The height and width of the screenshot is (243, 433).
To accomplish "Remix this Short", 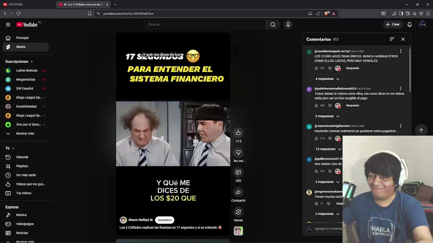I will [x=238, y=212].
